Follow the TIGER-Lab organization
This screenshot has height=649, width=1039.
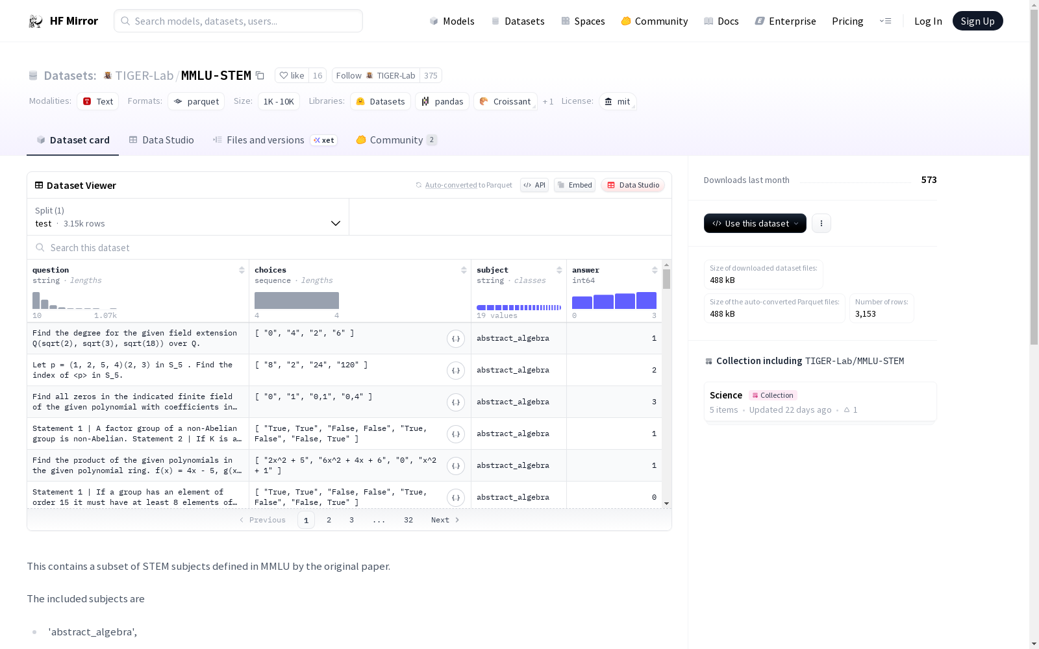(375, 75)
